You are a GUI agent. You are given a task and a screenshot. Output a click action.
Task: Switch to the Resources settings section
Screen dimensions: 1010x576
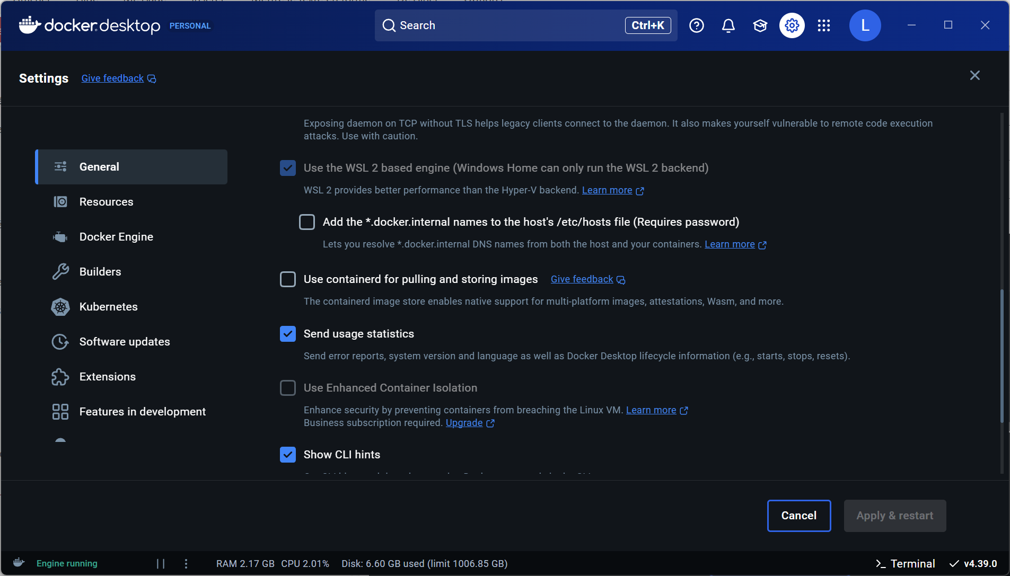[x=106, y=202]
